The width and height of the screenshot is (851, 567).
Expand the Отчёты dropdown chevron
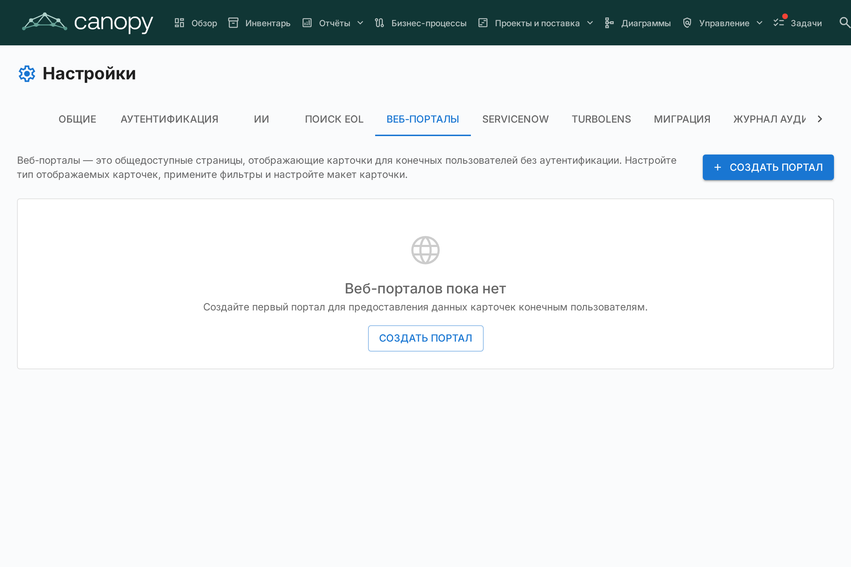pyautogui.click(x=360, y=23)
